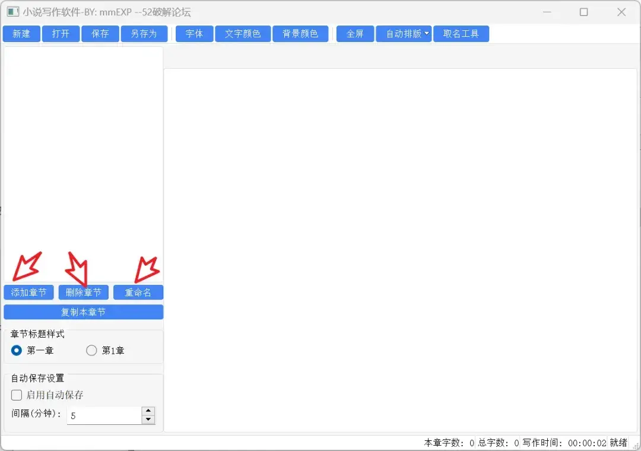Save the novel with 保存 button
Screen dimensions: 641x451
click(100, 34)
